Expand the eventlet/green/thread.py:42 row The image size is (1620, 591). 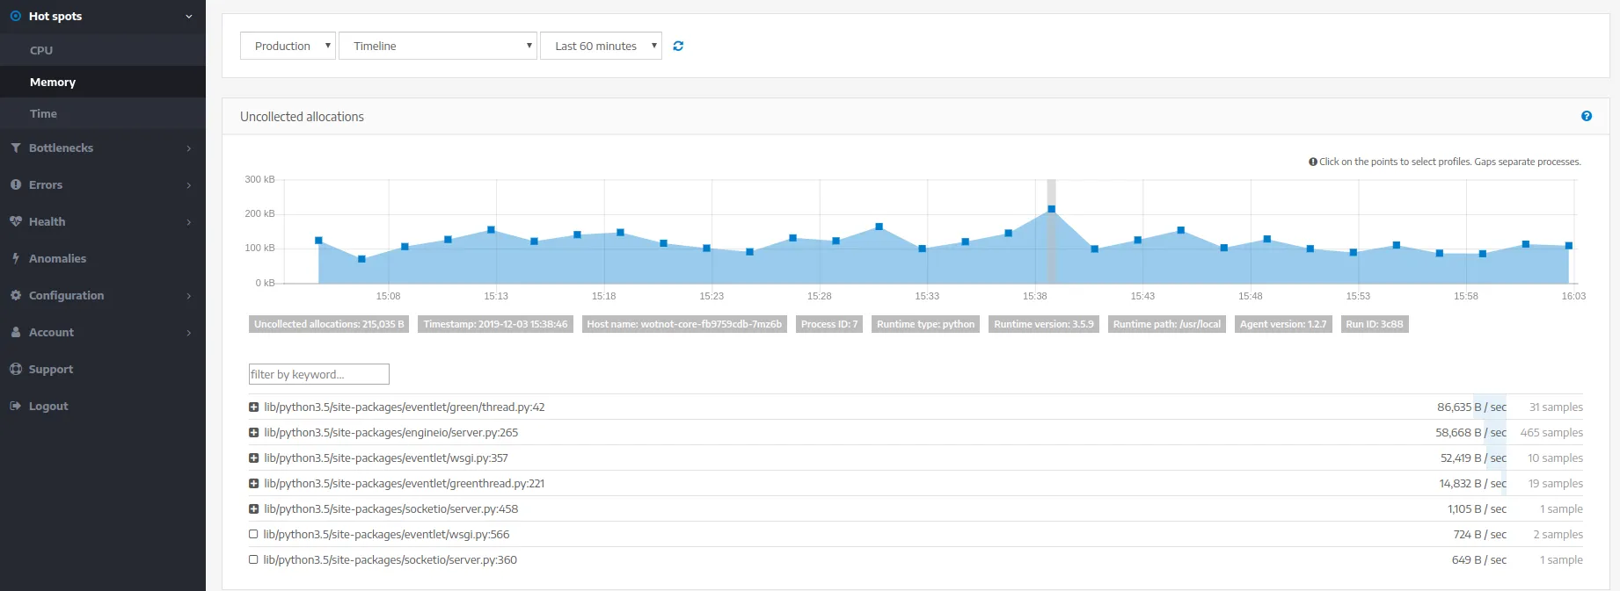[253, 407]
